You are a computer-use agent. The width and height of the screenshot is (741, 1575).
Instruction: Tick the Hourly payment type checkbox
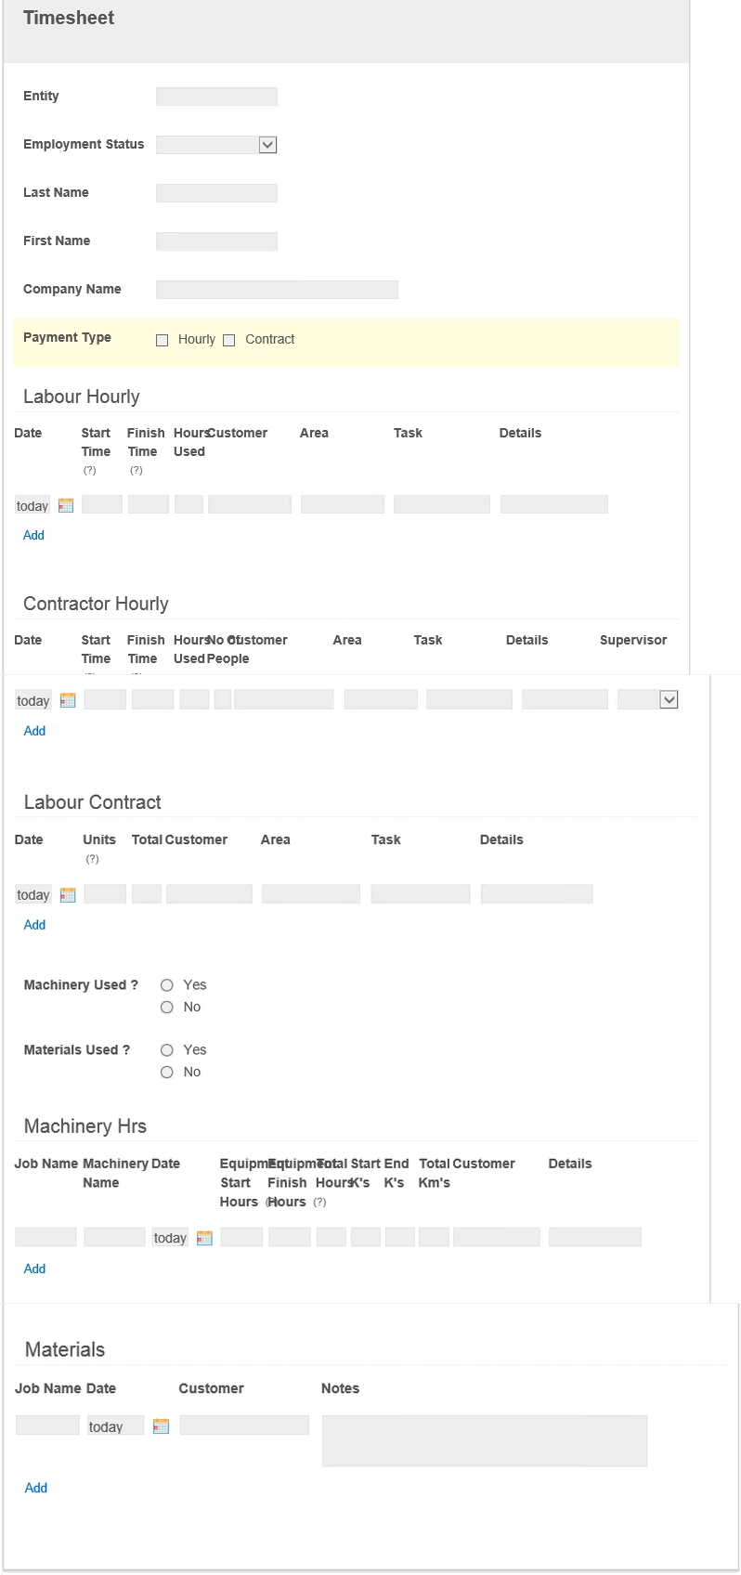point(162,340)
